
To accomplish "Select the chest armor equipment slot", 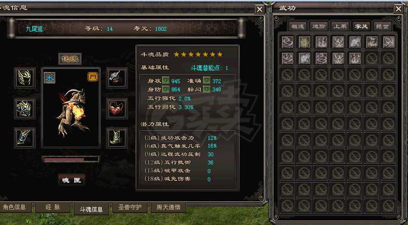I will click(25, 109).
